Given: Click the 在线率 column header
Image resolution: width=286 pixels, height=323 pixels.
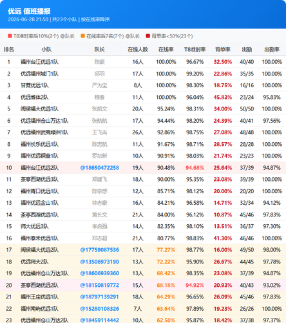Looking at the screenshot, I should coord(166,50).
